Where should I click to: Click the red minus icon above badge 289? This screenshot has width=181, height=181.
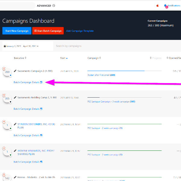(4, 69)
